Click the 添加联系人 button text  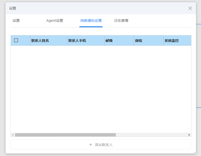pos(104,145)
